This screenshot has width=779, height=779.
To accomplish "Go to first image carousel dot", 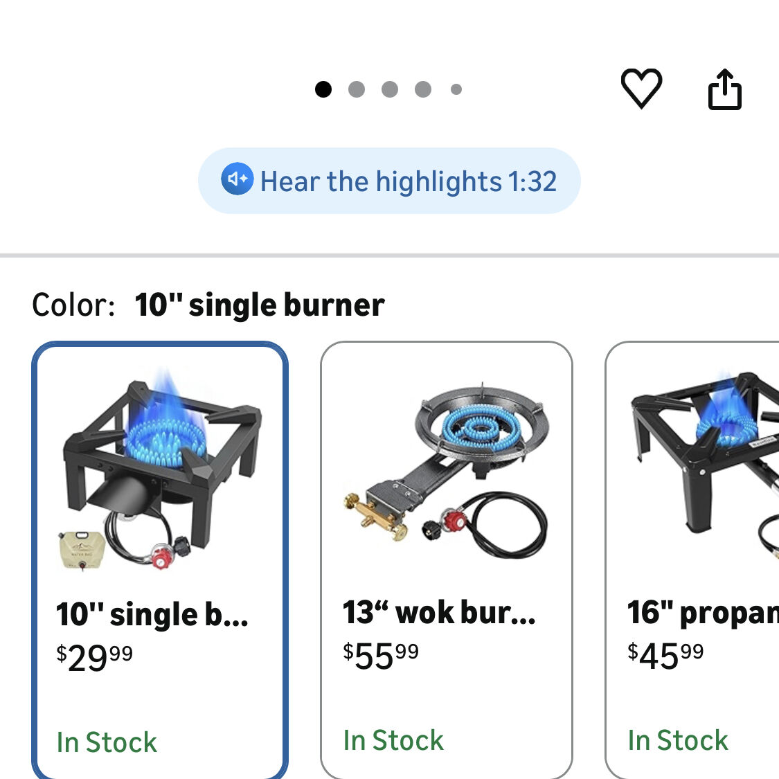I will click(323, 89).
